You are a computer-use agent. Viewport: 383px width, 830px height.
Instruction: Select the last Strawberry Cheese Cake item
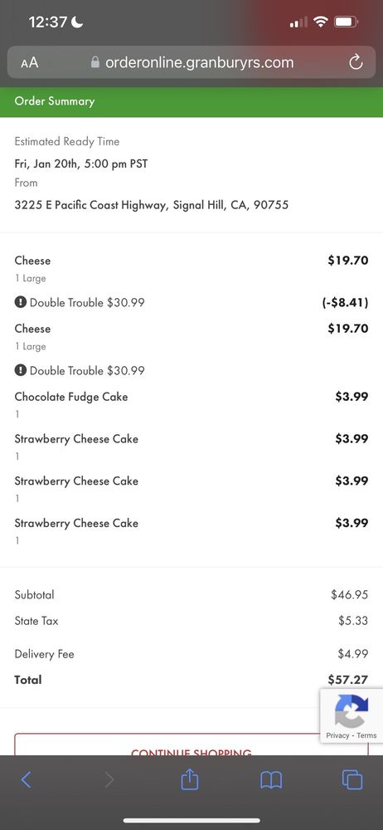point(191,530)
